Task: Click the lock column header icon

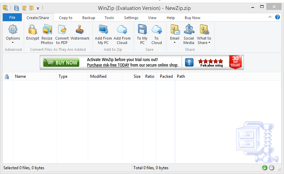Action: [x=7, y=77]
